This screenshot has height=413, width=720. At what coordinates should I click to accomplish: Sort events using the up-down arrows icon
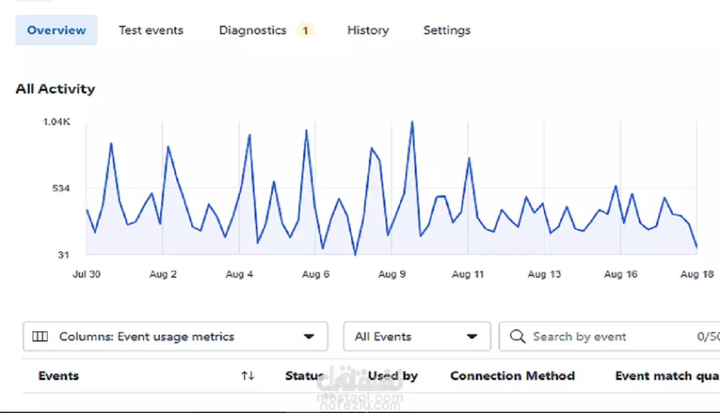click(x=248, y=375)
